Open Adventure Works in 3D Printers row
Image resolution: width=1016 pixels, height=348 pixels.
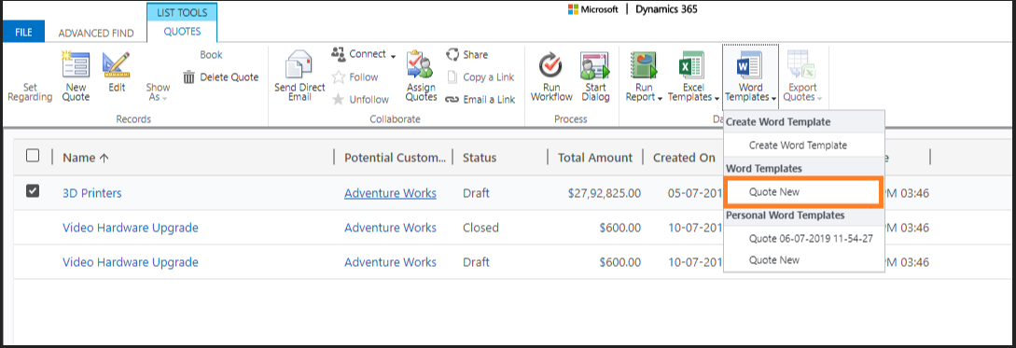[390, 193]
